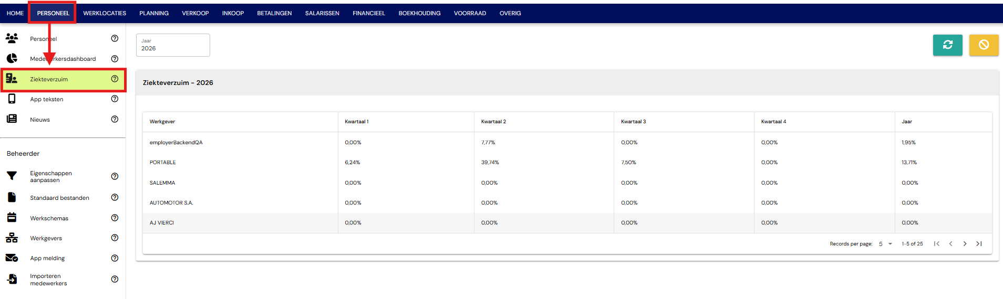Open the PORTABLE employer link
Screen dimensions: 1003x299
163,163
